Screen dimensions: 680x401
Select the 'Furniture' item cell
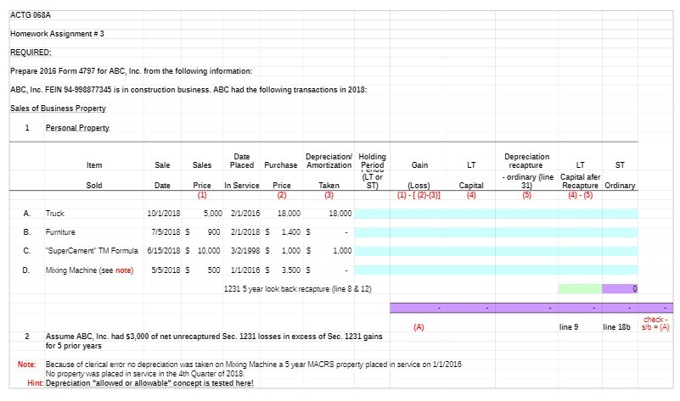(x=60, y=232)
